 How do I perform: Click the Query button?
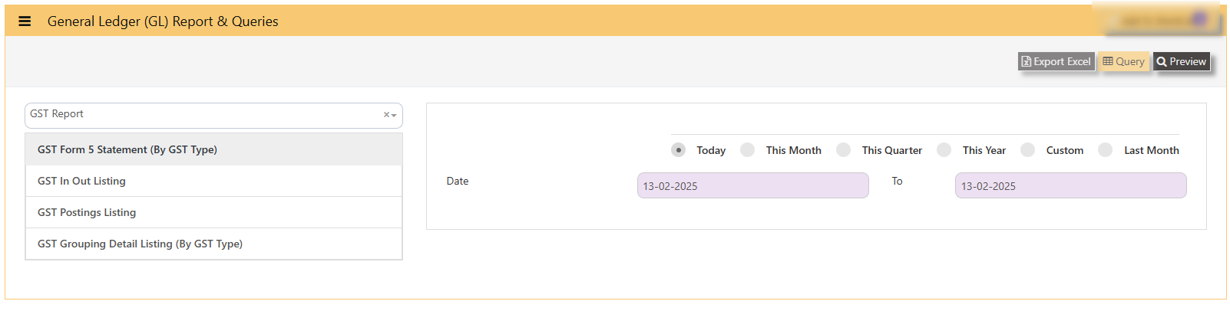[x=1123, y=61]
